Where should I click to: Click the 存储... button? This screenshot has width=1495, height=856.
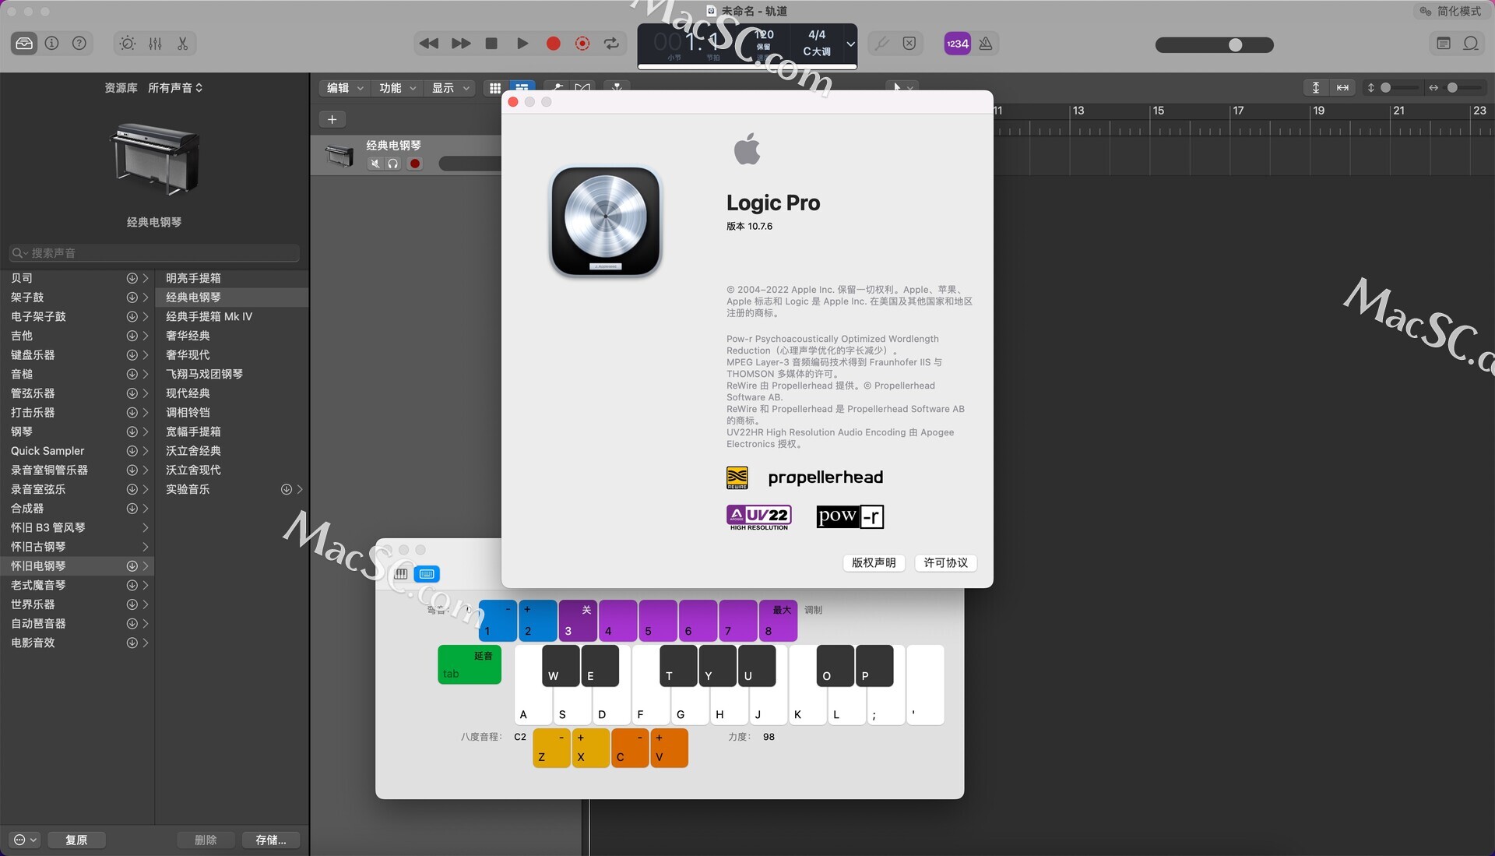[270, 840]
